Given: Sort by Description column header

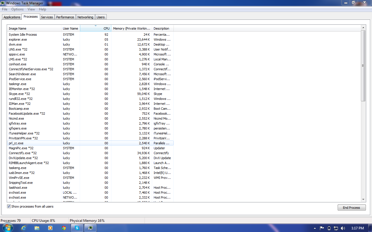Looking at the screenshot, I should (163, 28).
